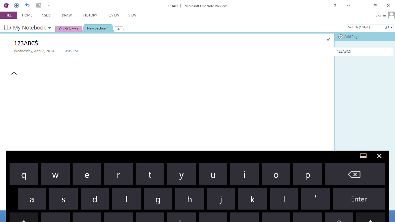Tap the g key on keyboard

click(158, 199)
